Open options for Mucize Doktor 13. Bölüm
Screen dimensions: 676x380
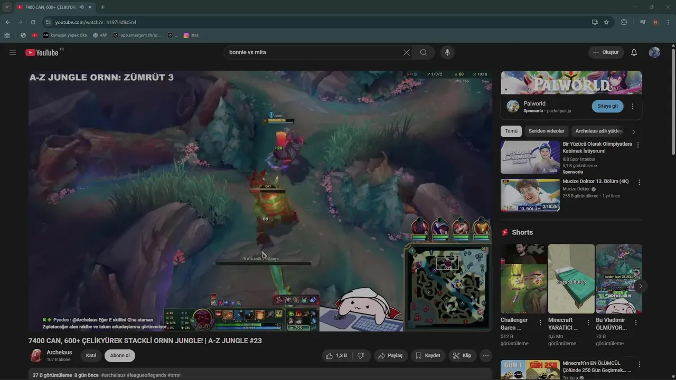(x=639, y=182)
